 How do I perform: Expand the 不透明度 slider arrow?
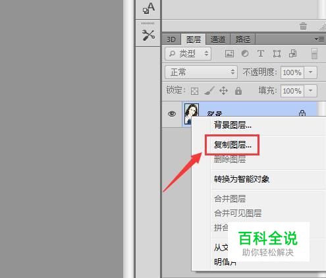coord(310,72)
